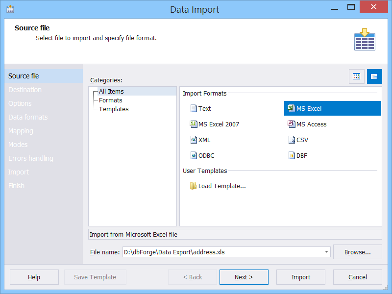Image resolution: width=392 pixels, height=294 pixels.
Task: Select MS Excel 2007 import format
Action: (194, 124)
